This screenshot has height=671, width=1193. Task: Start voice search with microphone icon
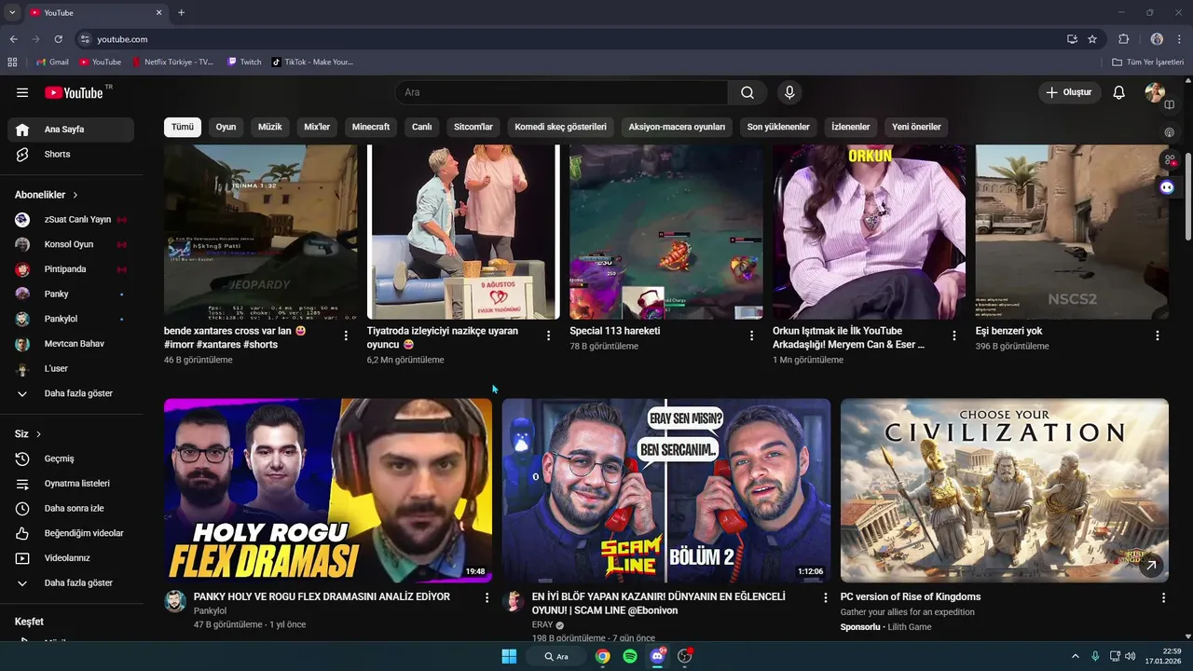click(789, 92)
